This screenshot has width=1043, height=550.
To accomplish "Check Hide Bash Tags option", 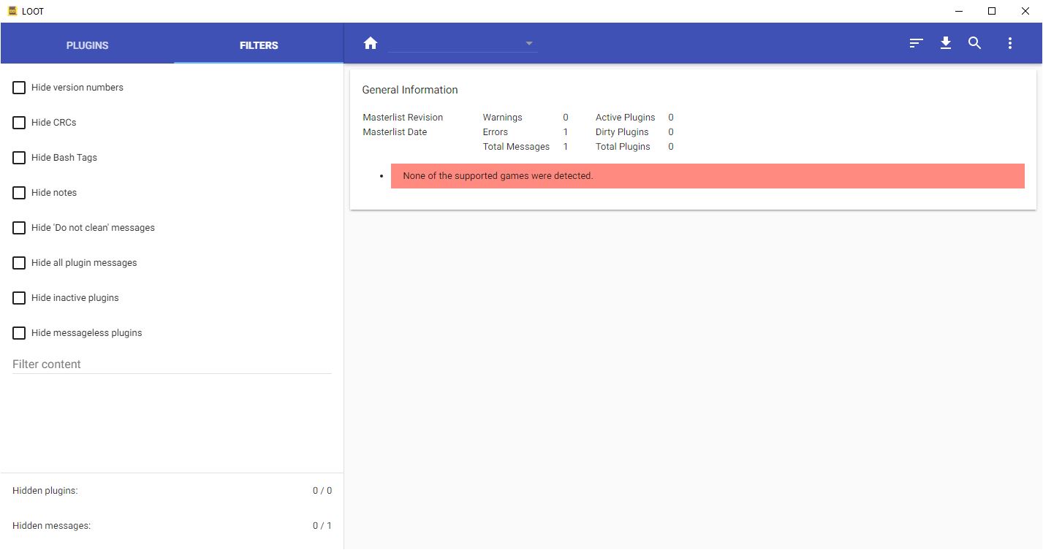I will click(x=19, y=158).
